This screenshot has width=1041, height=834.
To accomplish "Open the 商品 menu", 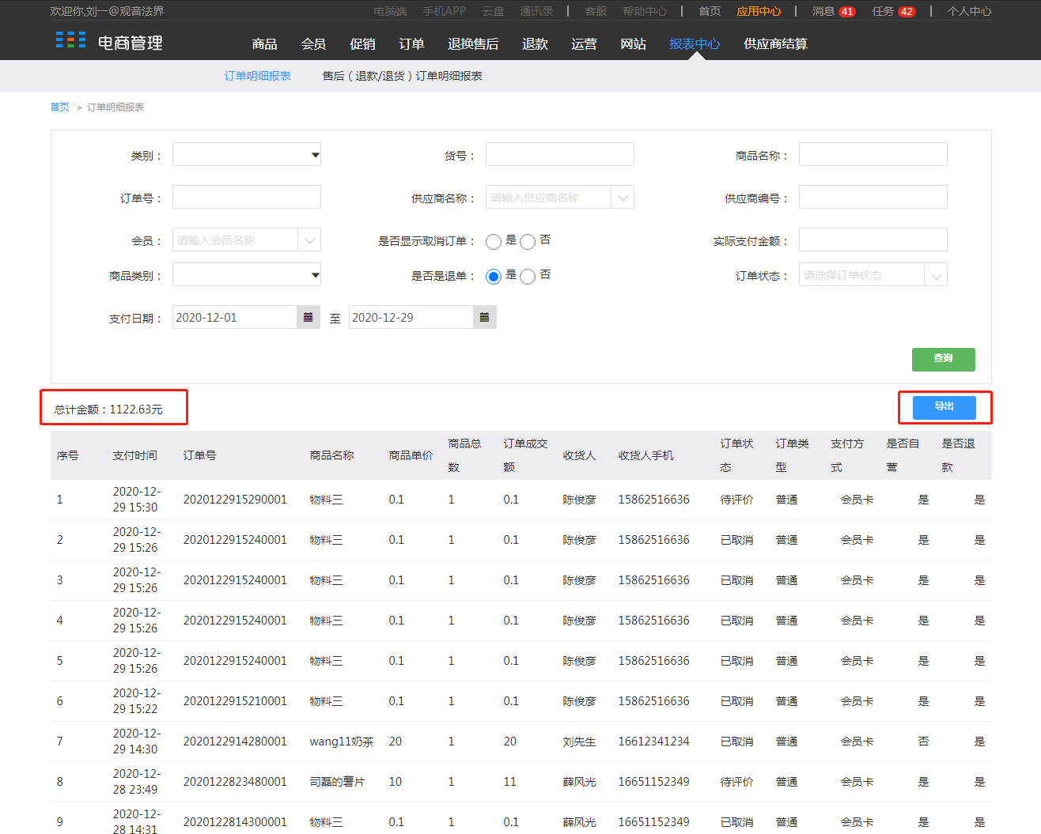I will pos(264,43).
